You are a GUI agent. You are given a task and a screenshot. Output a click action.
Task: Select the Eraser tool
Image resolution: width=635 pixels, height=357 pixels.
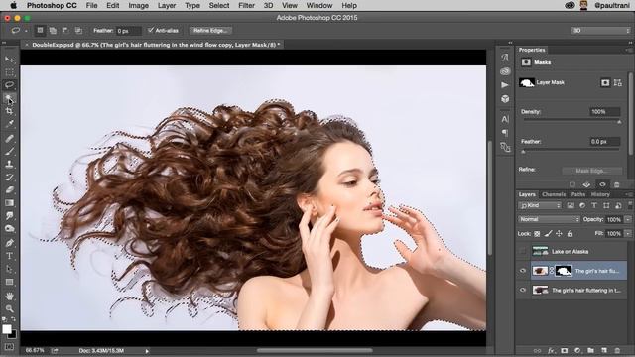click(9, 189)
